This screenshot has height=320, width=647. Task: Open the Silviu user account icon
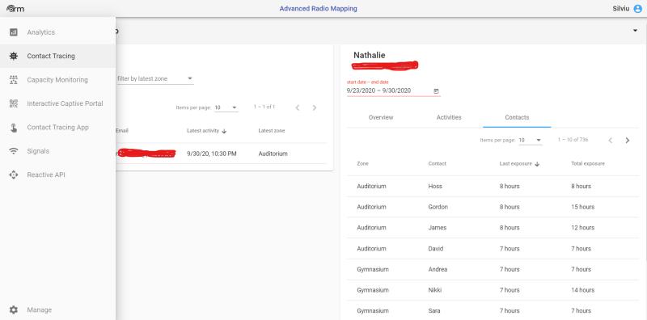click(x=637, y=9)
